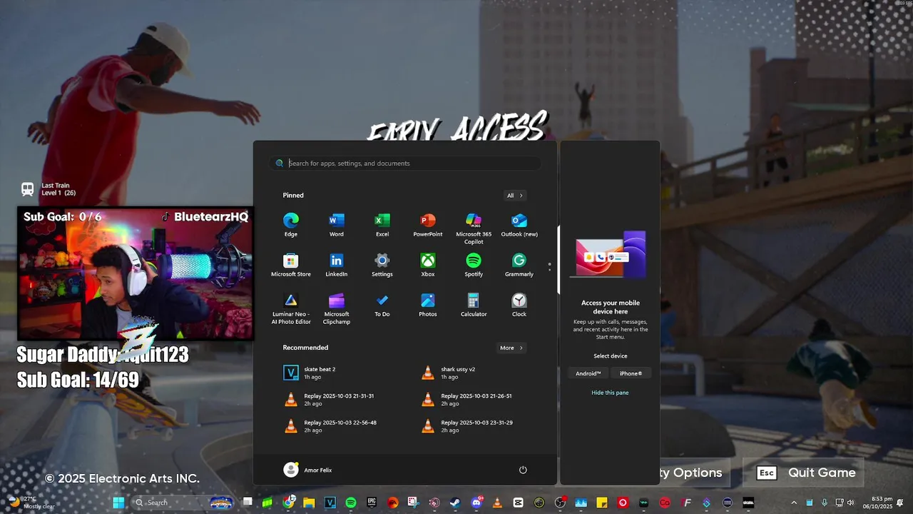Open Snipping Tool on the taskbar
The height and width of the screenshot is (514, 913).
coord(413,503)
